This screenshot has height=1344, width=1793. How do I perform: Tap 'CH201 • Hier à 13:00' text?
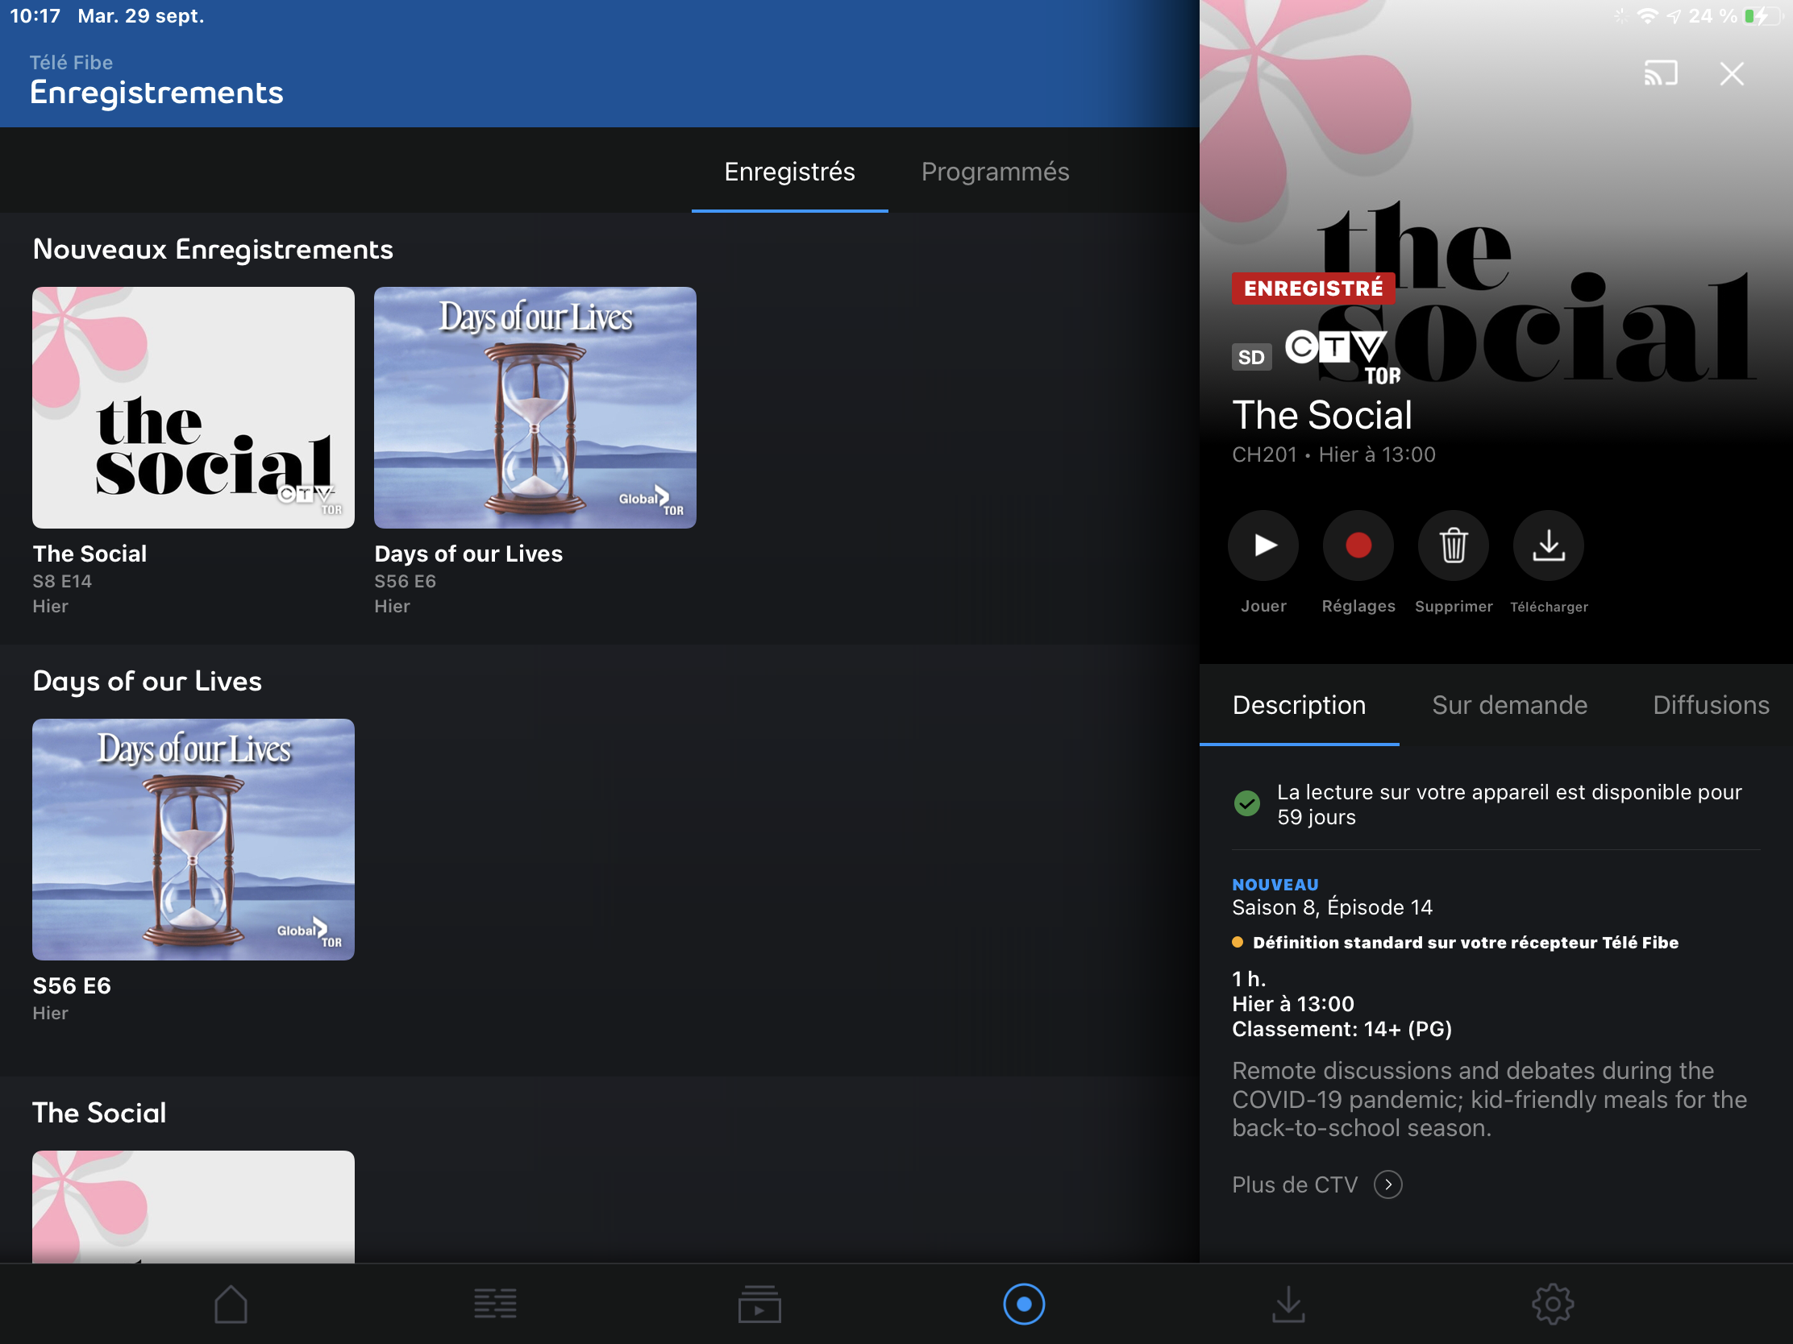click(x=1333, y=454)
